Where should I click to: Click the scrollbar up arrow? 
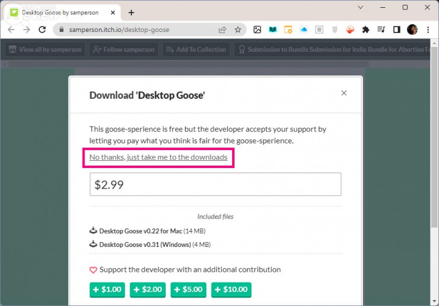point(435,43)
